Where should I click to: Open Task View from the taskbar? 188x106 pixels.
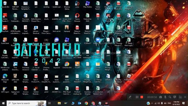tap(49, 103)
